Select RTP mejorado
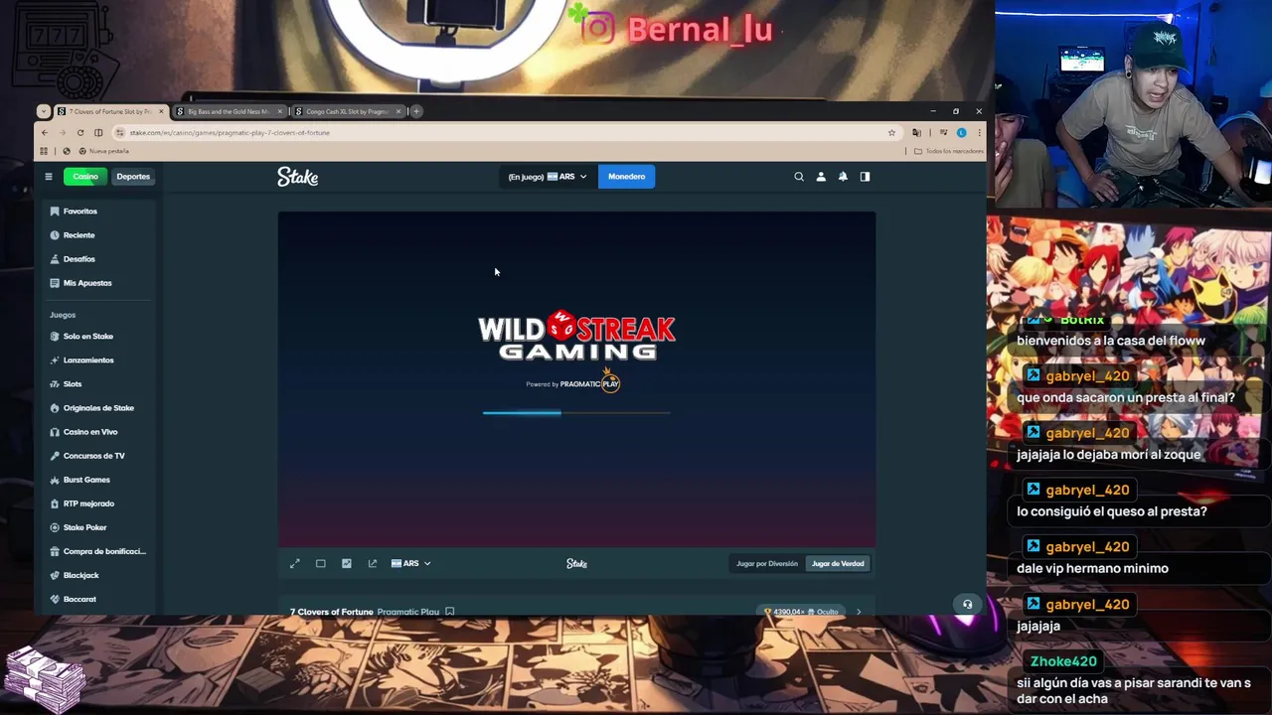The height and width of the screenshot is (715, 1272). 88,503
